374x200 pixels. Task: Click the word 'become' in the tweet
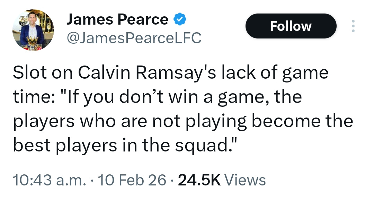click(x=286, y=121)
